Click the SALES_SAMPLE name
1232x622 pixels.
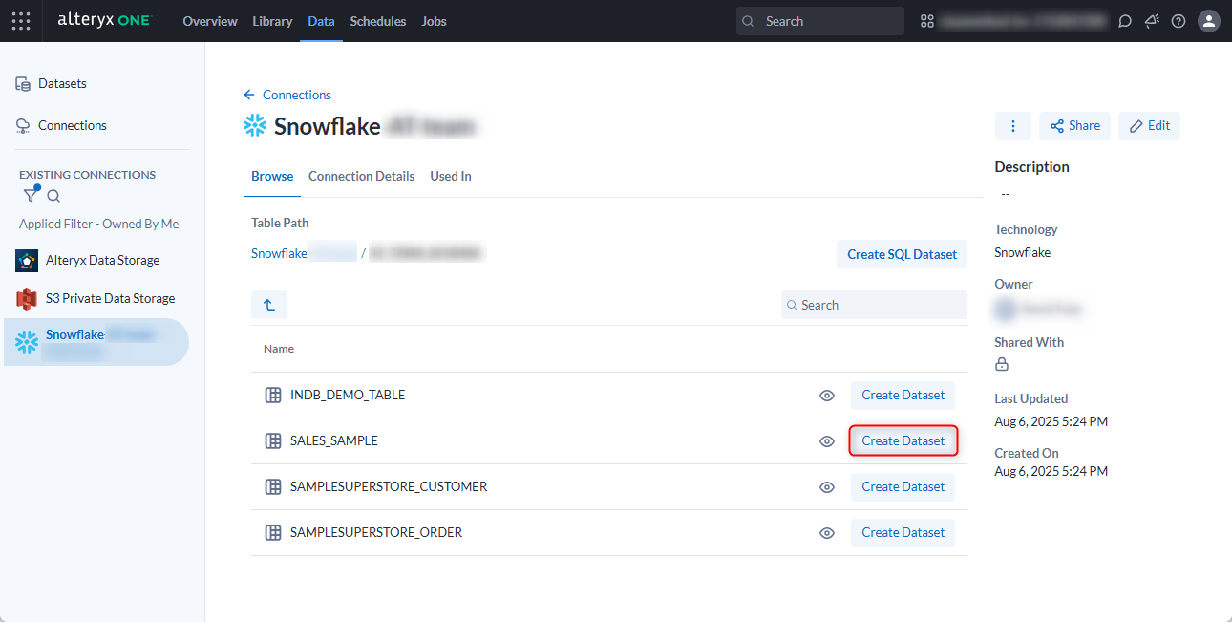(x=334, y=440)
